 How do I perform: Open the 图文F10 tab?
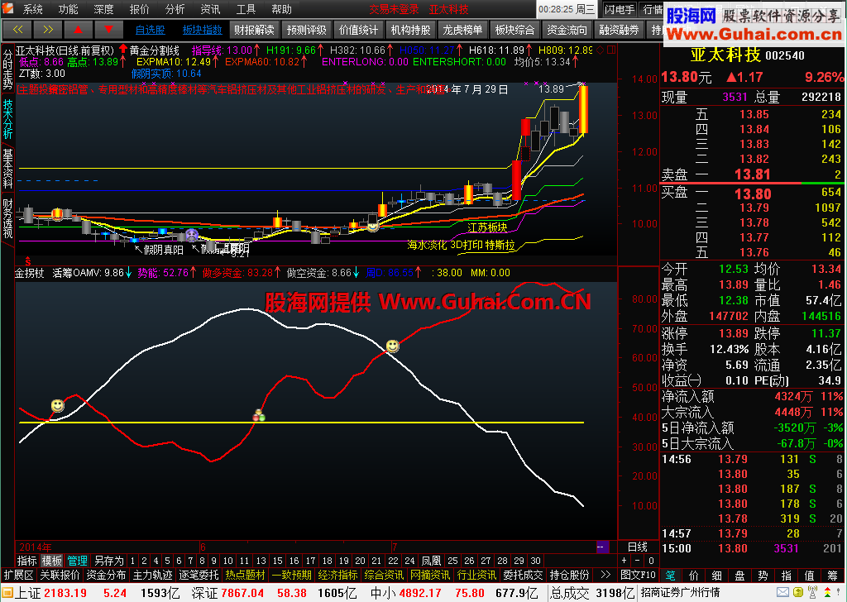click(638, 575)
